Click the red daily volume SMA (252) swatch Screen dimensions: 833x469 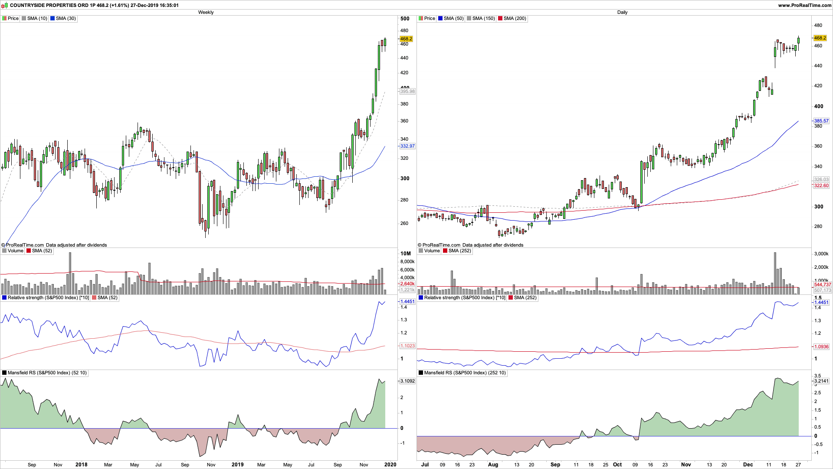pyautogui.click(x=445, y=251)
